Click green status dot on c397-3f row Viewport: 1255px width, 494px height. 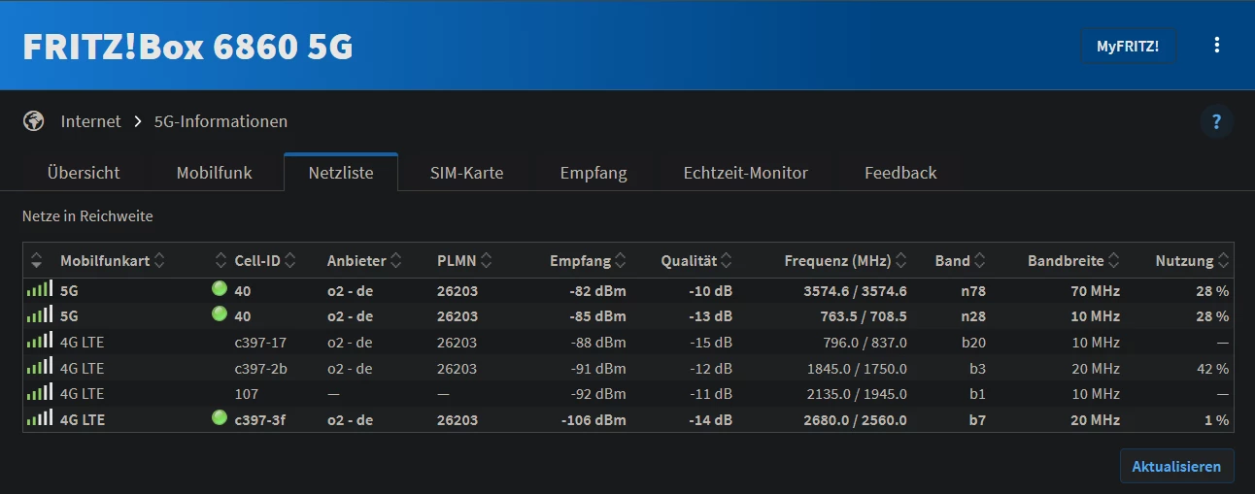pyautogui.click(x=220, y=418)
